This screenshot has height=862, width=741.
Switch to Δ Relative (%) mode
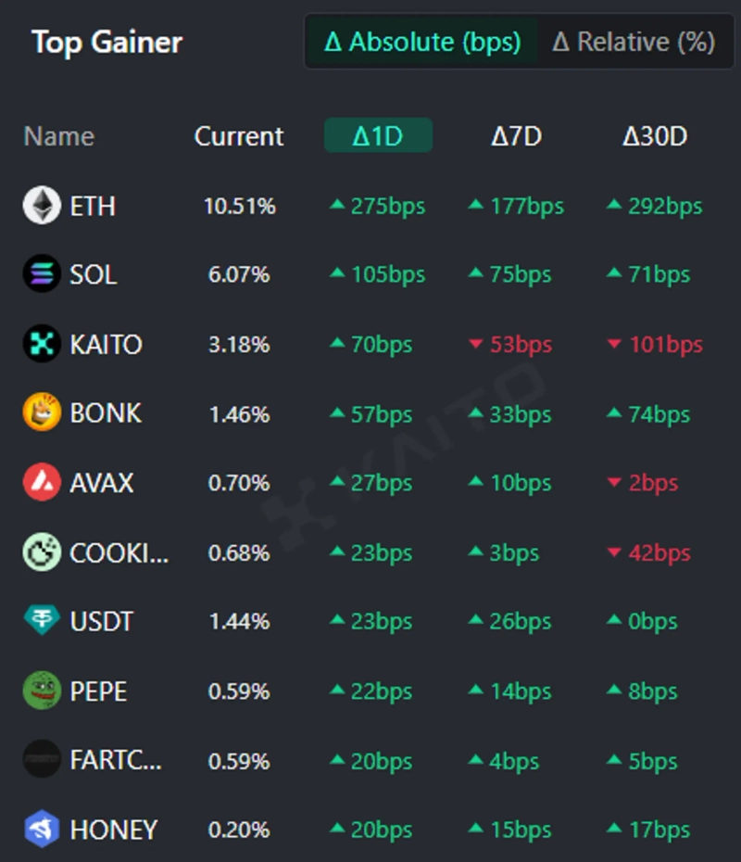[634, 42]
